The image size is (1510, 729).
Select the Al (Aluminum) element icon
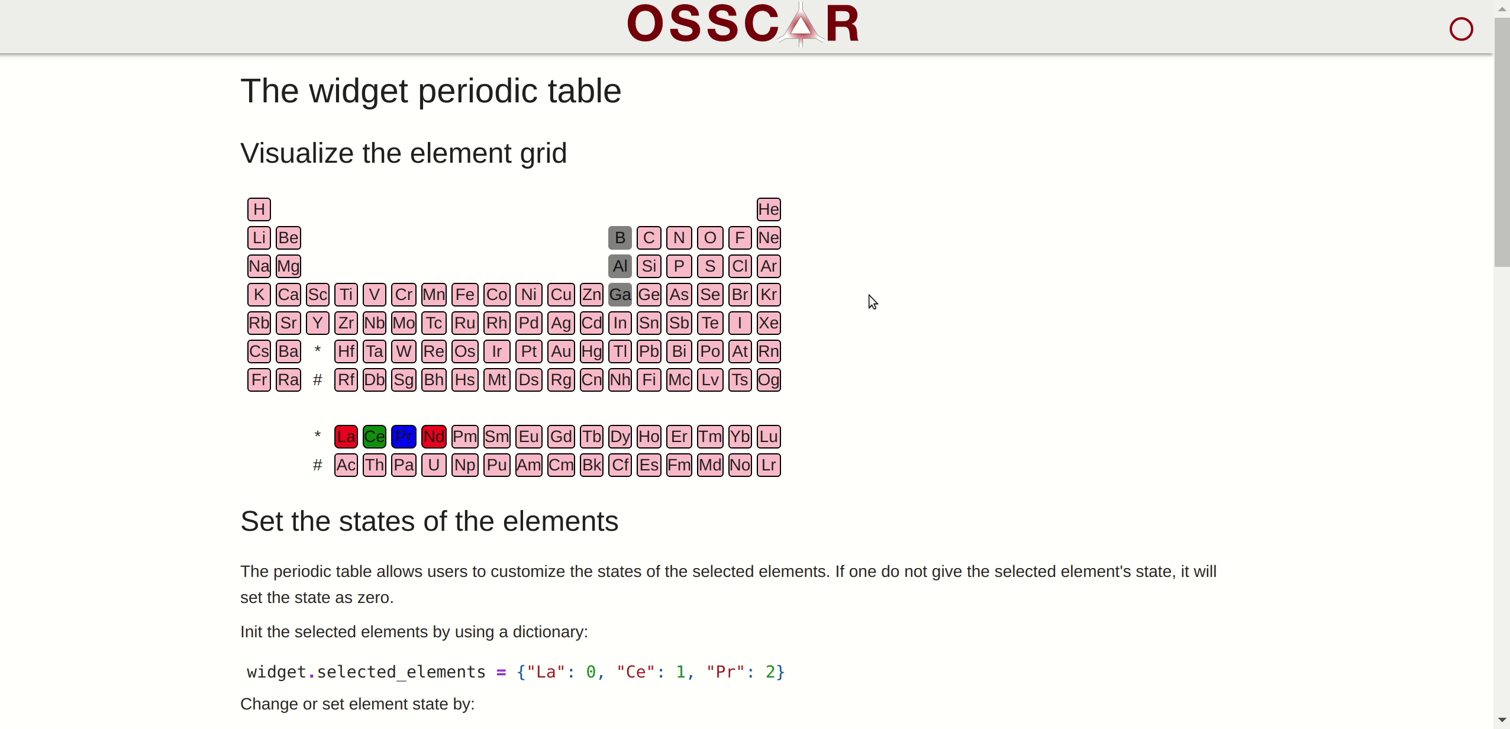620,266
